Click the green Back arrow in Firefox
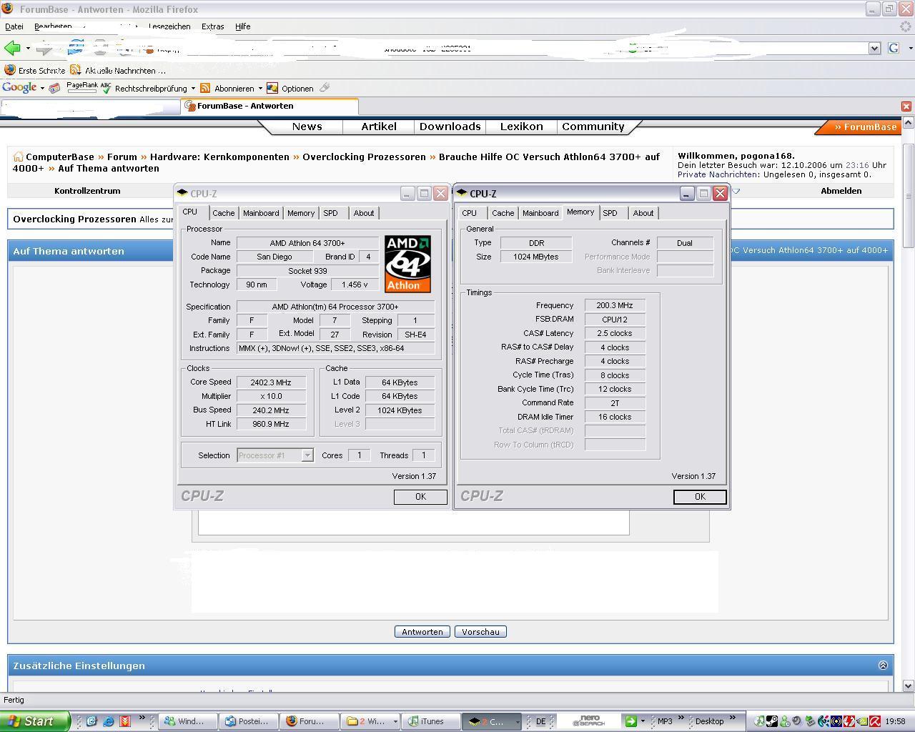 [x=12, y=48]
